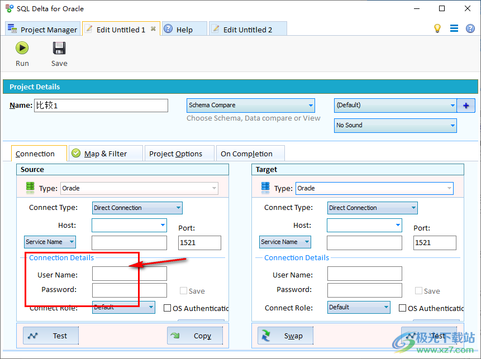This screenshot has height=359, width=481.
Task: Toggle Target Save password checkbox
Action: tap(418, 291)
